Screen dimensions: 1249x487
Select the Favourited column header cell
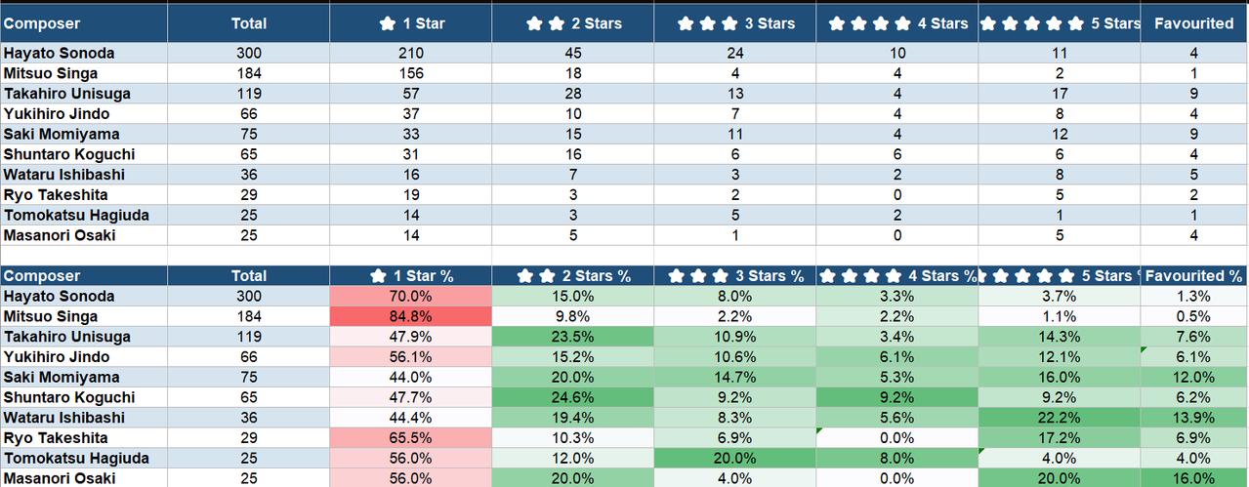1195,21
